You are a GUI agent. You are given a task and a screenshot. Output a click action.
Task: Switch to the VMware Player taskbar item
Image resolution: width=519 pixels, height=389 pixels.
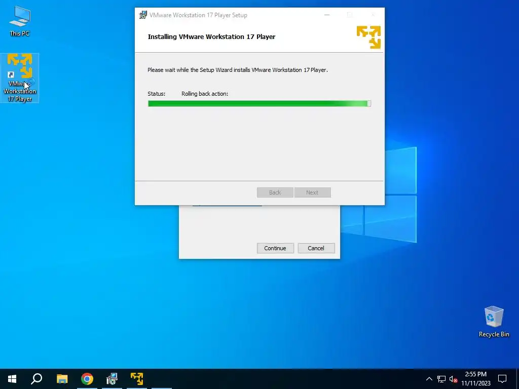pyautogui.click(x=137, y=379)
